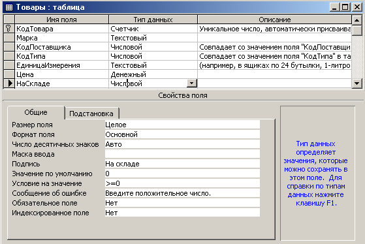Click the Денежный data type cell
This screenshot has height=244, width=365.
(x=153, y=74)
